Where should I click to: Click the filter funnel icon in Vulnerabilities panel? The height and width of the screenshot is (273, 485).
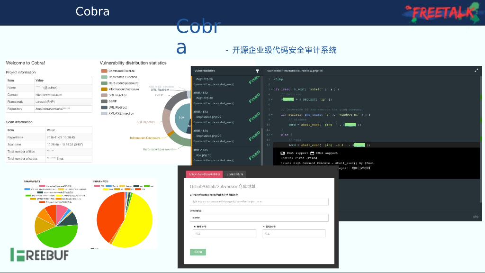click(x=257, y=71)
